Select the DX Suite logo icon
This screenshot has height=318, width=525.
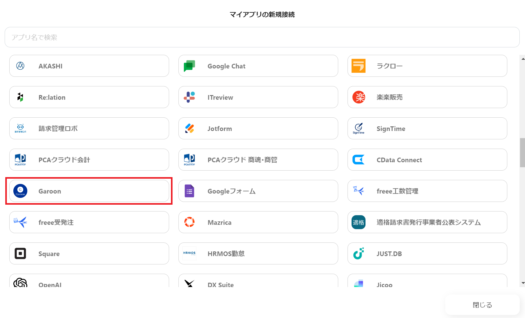point(189,283)
